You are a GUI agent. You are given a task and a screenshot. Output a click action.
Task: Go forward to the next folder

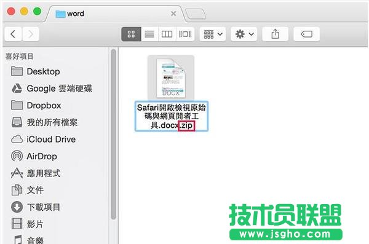[x=31, y=34]
